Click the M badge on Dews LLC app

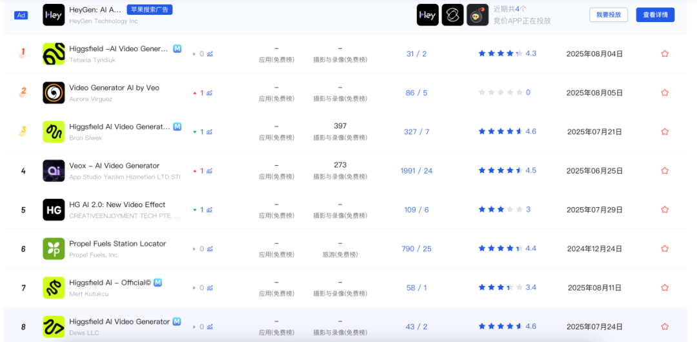pyautogui.click(x=176, y=321)
